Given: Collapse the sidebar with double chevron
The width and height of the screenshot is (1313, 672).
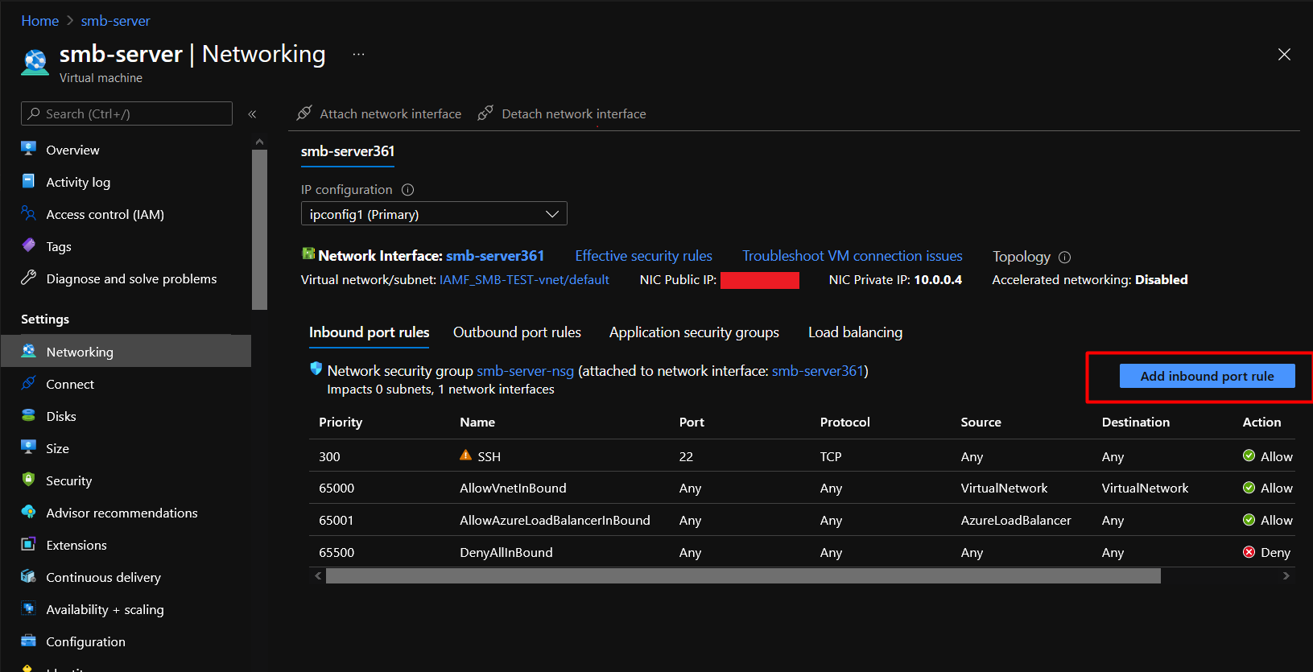Looking at the screenshot, I should (x=252, y=114).
